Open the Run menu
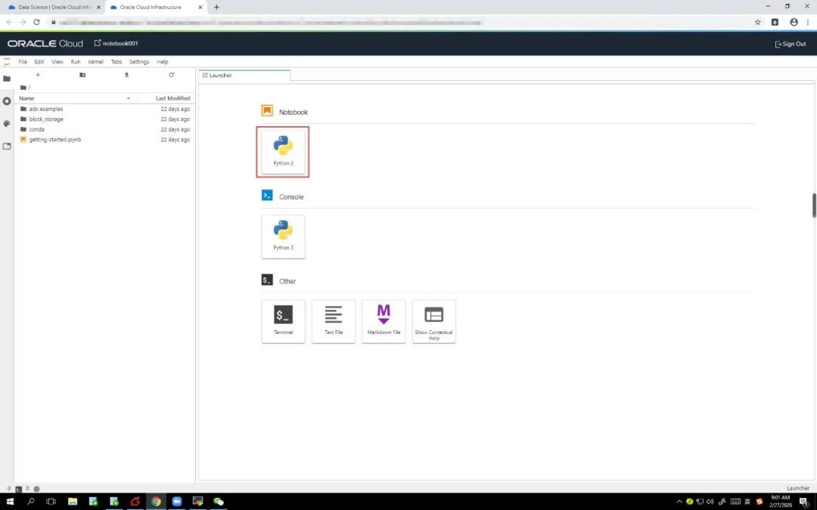 (x=76, y=61)
